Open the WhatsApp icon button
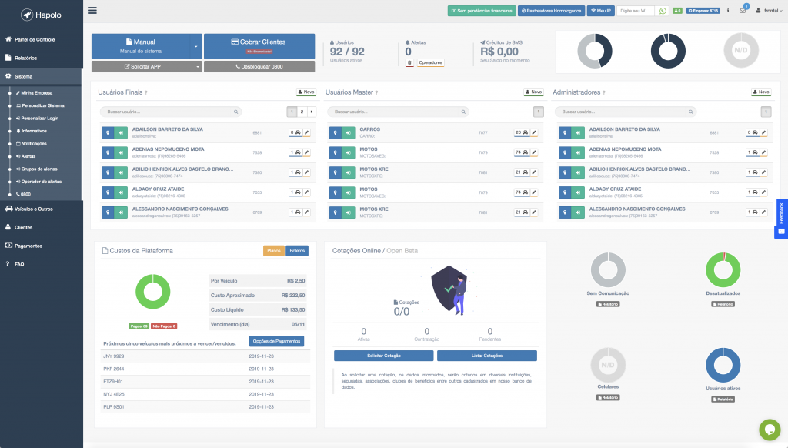This screenshot has width=788, height=448. coord(663,11)
